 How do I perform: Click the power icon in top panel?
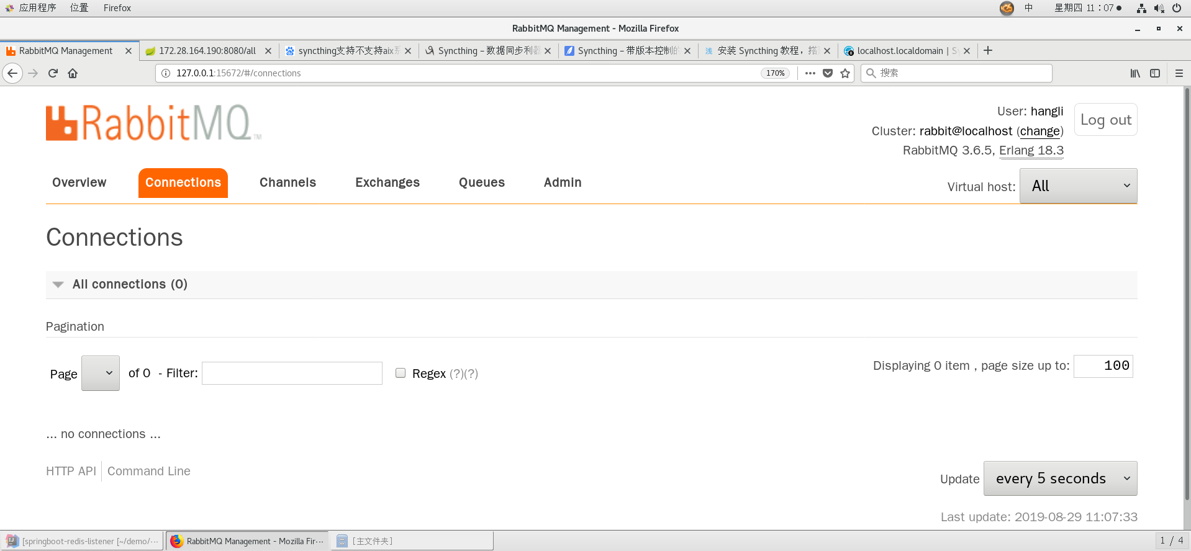pos(1177,8)
